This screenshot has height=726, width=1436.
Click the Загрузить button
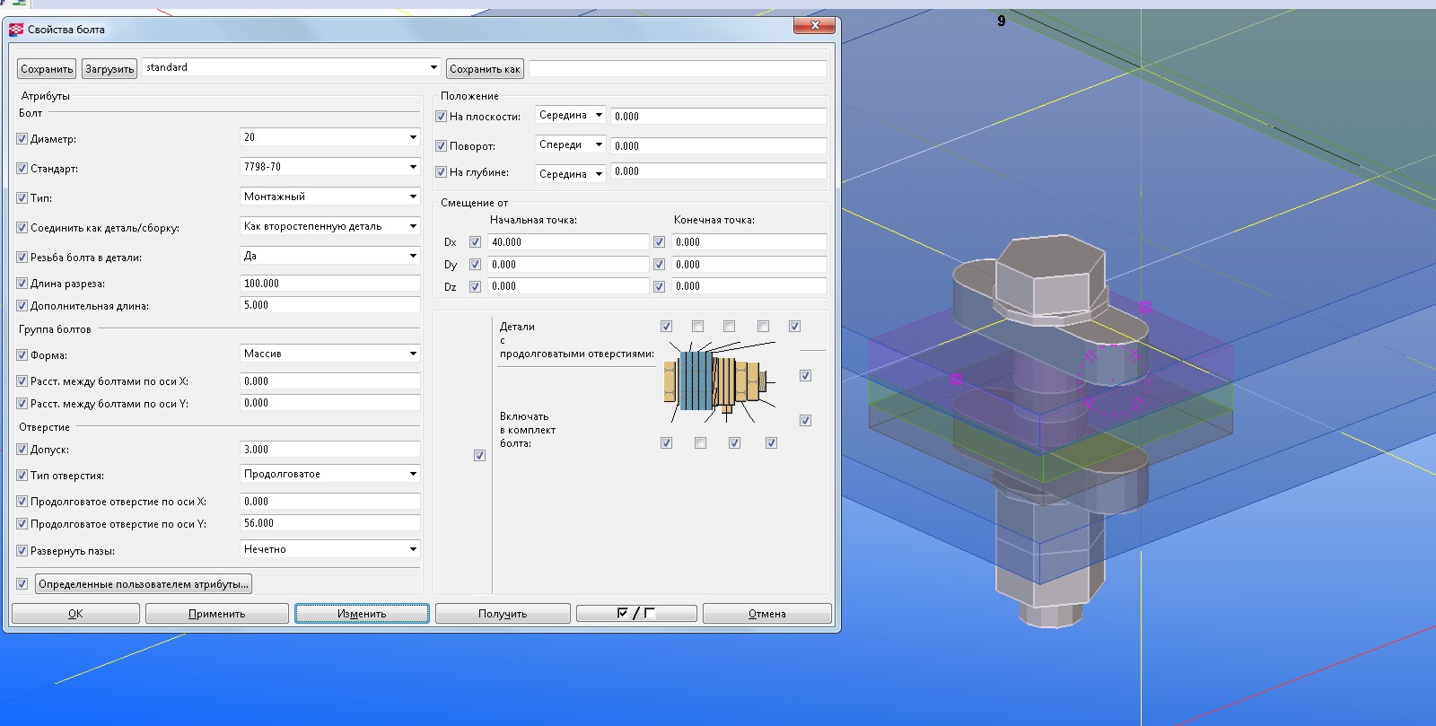click(x=109, y=69)
